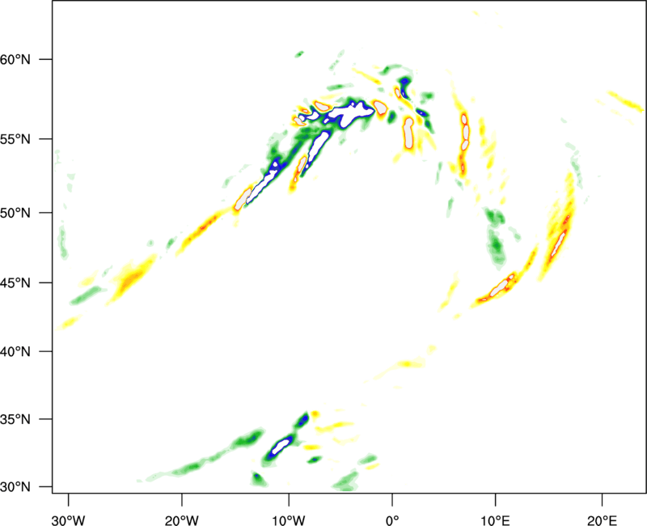Click the 55°N latitude label
647x526 pixels.
click(x=15, y=139)
